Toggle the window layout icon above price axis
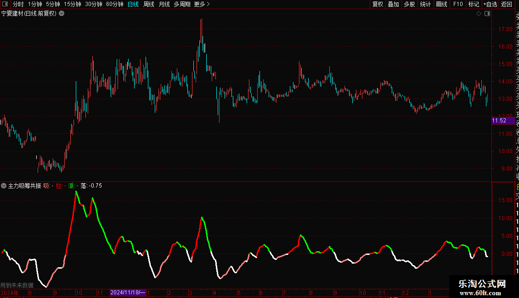This screenshot has width=519, height=298. click(487, 14)
